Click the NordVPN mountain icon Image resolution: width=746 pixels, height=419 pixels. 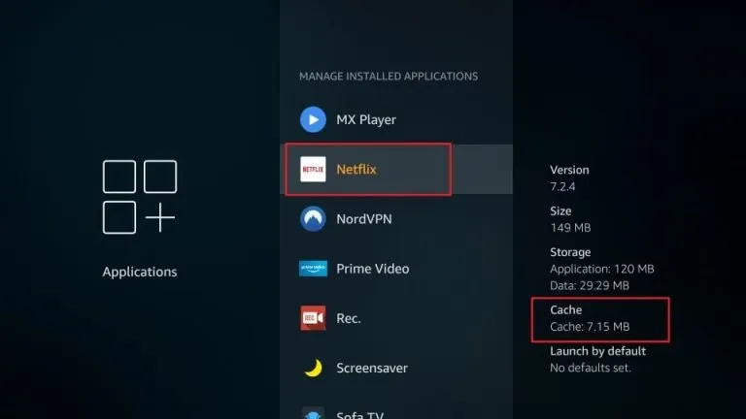pos(313,218)
